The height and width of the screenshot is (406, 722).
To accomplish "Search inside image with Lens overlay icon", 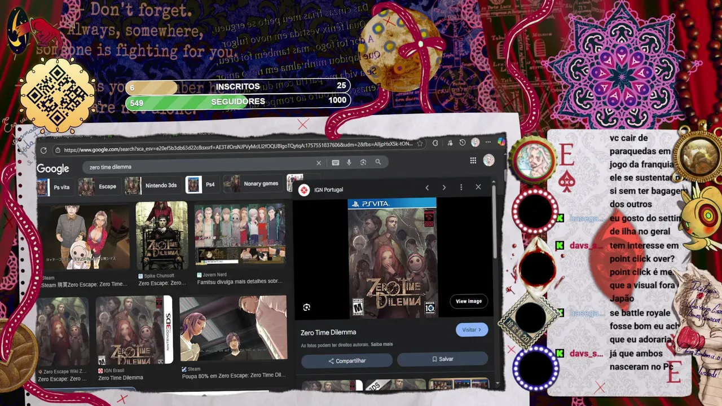I will pos(307,307).
